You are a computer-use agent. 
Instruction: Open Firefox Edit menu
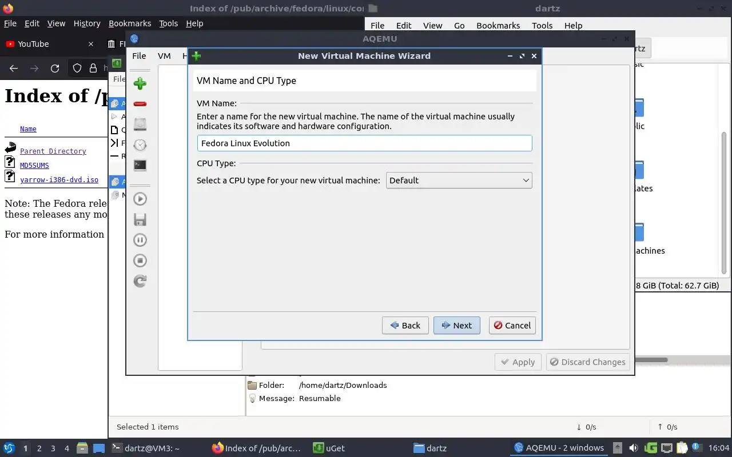[x=32, y=23]
